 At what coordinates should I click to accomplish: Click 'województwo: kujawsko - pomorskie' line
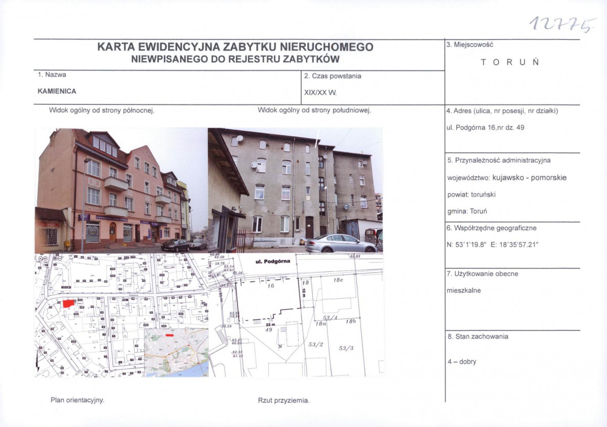coord(507,178)
